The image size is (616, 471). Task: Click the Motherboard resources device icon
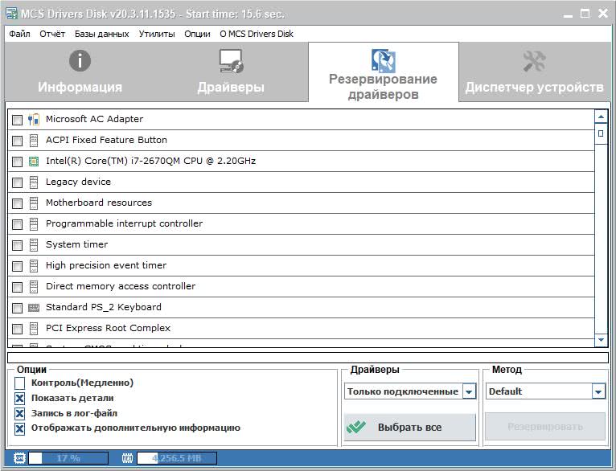34,203
